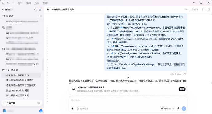Open the user#notifications link

point(137,53)
